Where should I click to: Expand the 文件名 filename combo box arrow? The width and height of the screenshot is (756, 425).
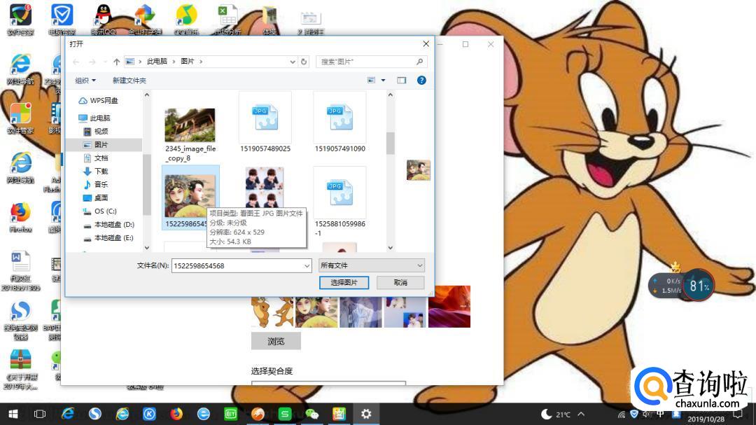click(307, 266)
